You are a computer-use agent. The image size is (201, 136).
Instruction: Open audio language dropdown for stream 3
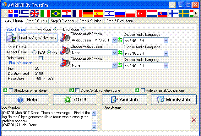click(146, 66)
